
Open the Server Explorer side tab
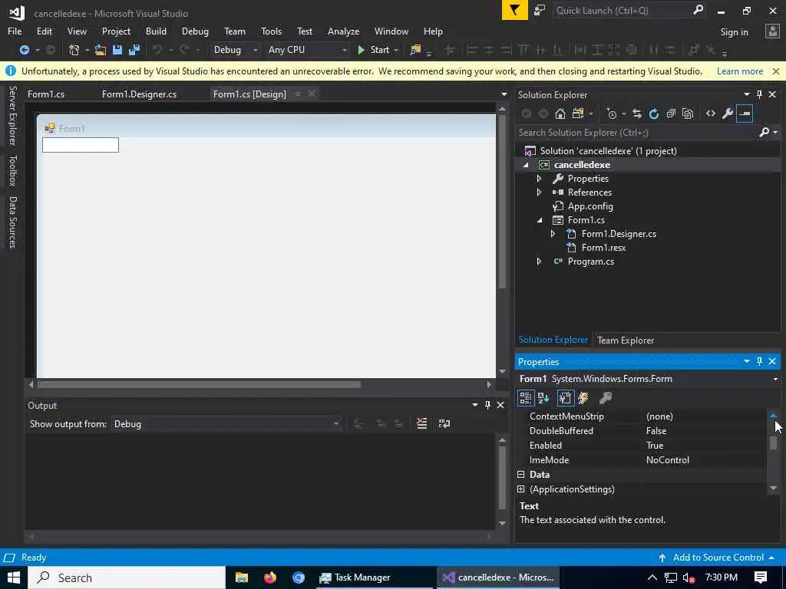click(12, 116)
